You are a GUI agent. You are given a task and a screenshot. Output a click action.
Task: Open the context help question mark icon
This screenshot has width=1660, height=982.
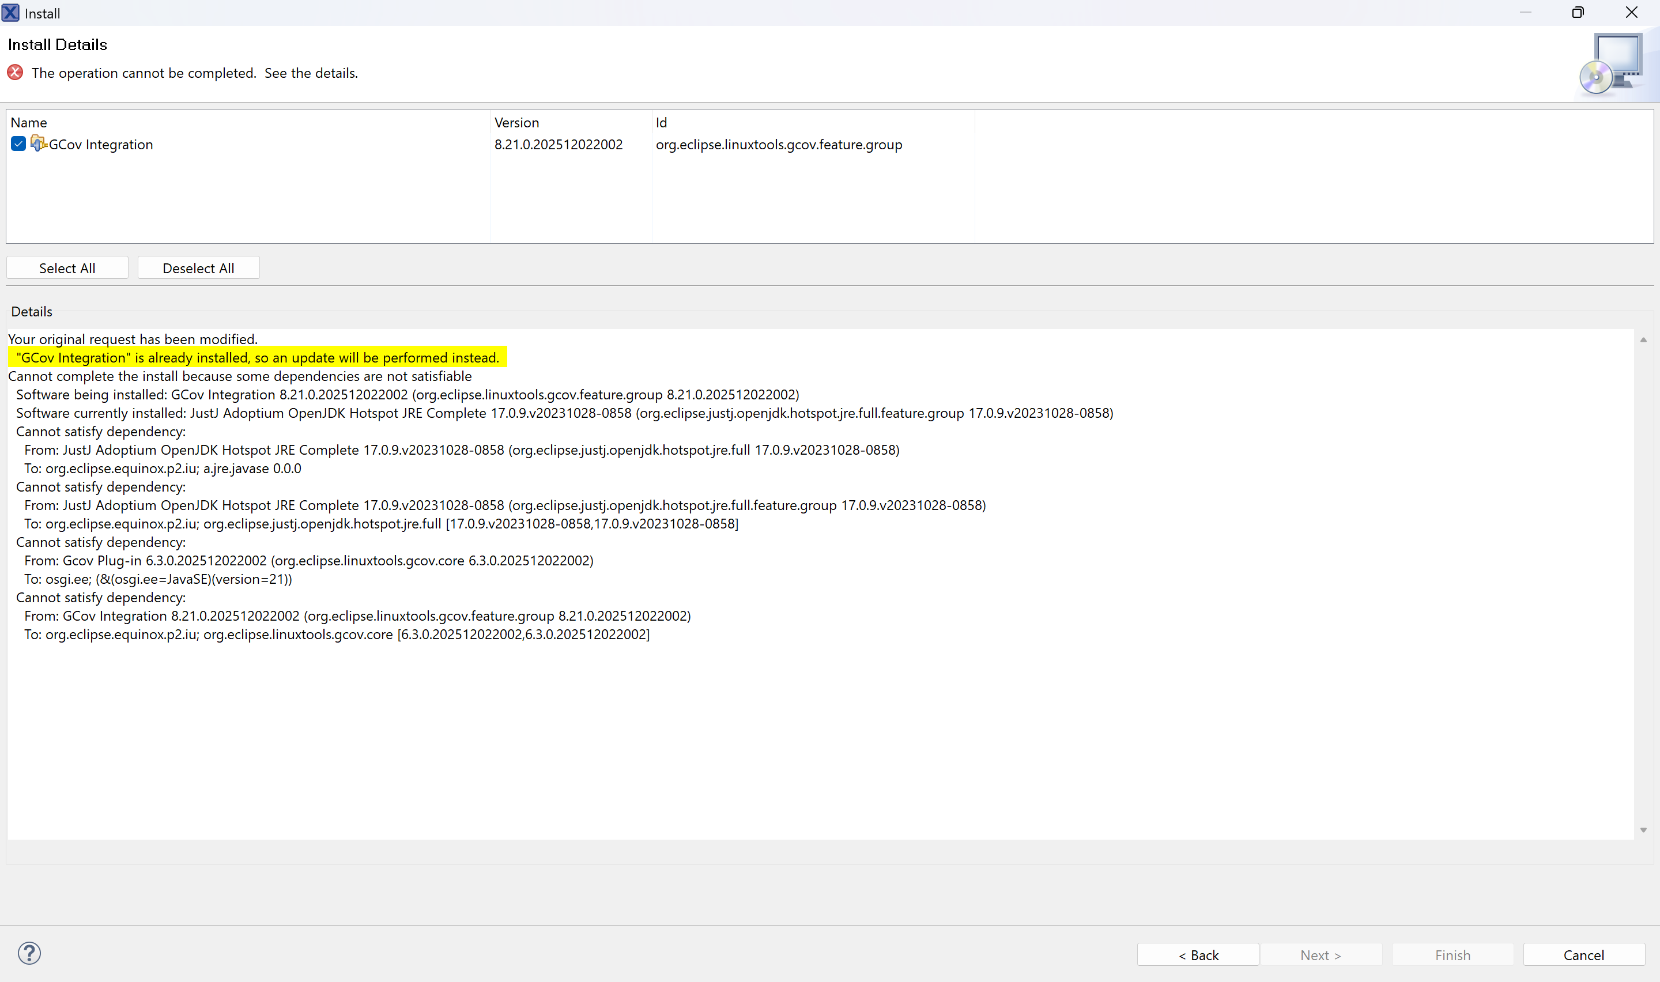coord(29,954)
